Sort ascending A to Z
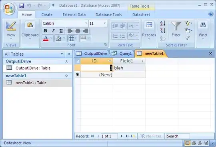The height and width of the screenshot is (147, 216). click(162, 23)
